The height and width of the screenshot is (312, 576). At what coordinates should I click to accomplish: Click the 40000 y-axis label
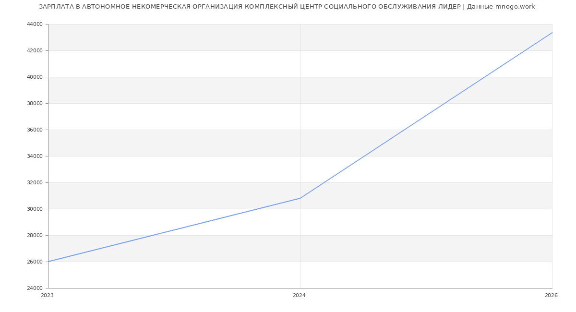coord(36,77)
